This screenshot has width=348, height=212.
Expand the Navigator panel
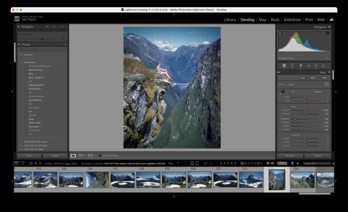coord(19,26)
